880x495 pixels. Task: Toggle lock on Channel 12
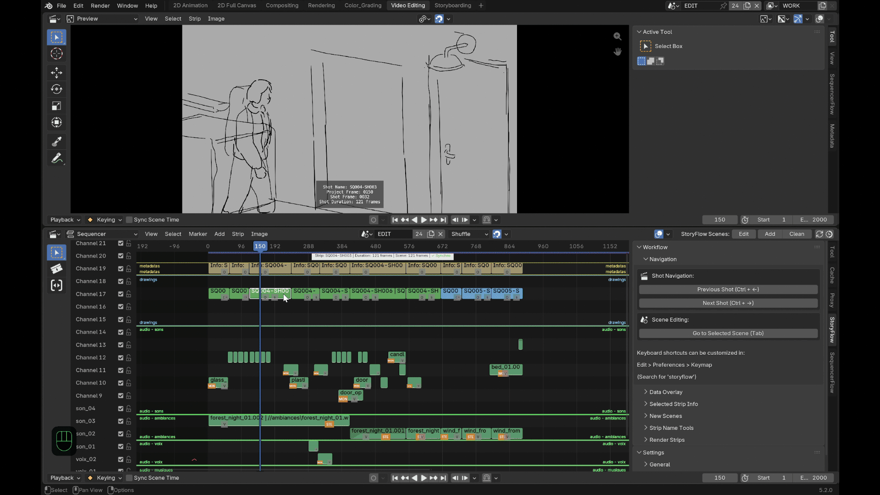coord(129,357)
